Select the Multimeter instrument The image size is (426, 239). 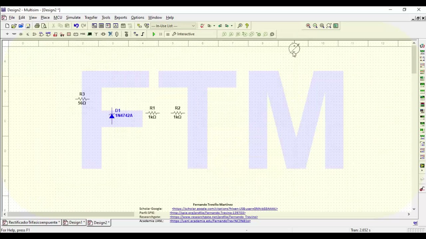click(x=422, y=46)
